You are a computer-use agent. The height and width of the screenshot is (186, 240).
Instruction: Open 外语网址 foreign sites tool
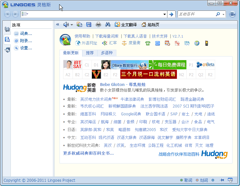click(x=86, y=43)
